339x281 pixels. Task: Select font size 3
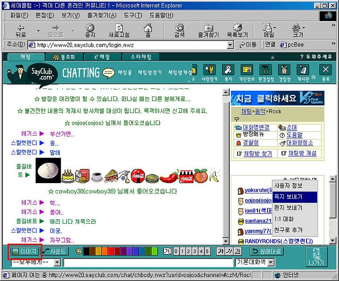195,251
